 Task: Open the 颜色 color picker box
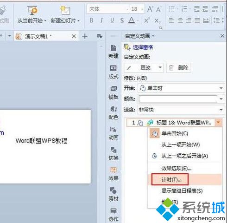pos(178,99)
